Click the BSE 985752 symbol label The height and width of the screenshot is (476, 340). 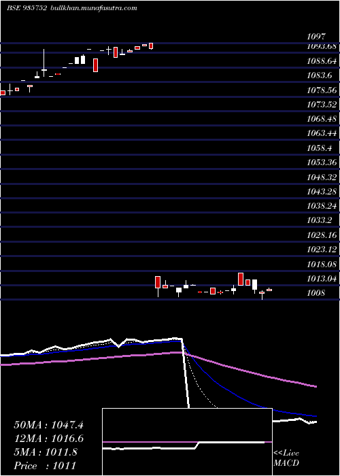click(27, 8)
